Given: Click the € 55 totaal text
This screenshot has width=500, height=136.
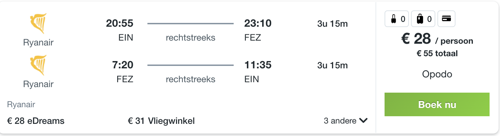Looking at the screenshot, I should click(437, 53).
